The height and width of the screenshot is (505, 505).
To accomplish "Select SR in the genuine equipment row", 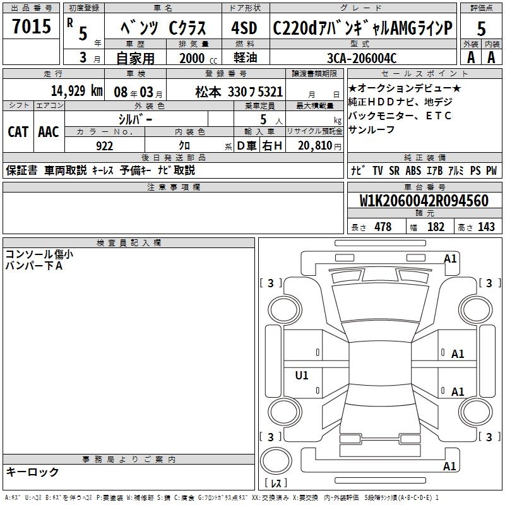I will coord(394,170).
